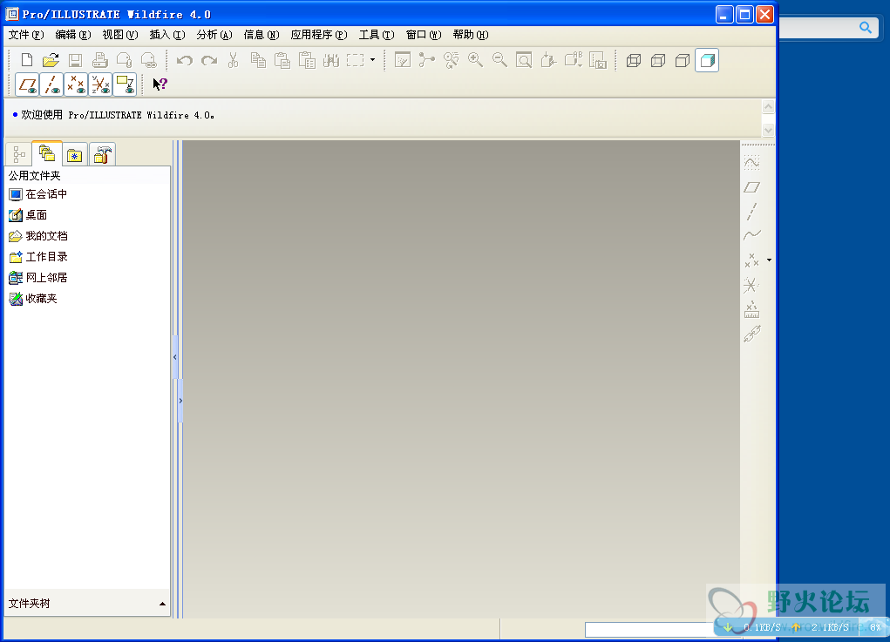Toggle datum axes display
This screenshot has height=642, width=890.
pos(51,84)
